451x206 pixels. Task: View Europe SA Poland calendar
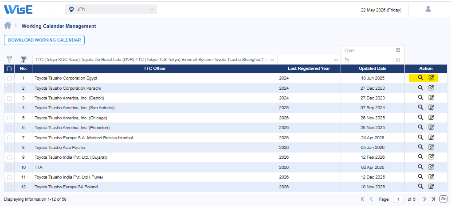[x=420, y=187]
